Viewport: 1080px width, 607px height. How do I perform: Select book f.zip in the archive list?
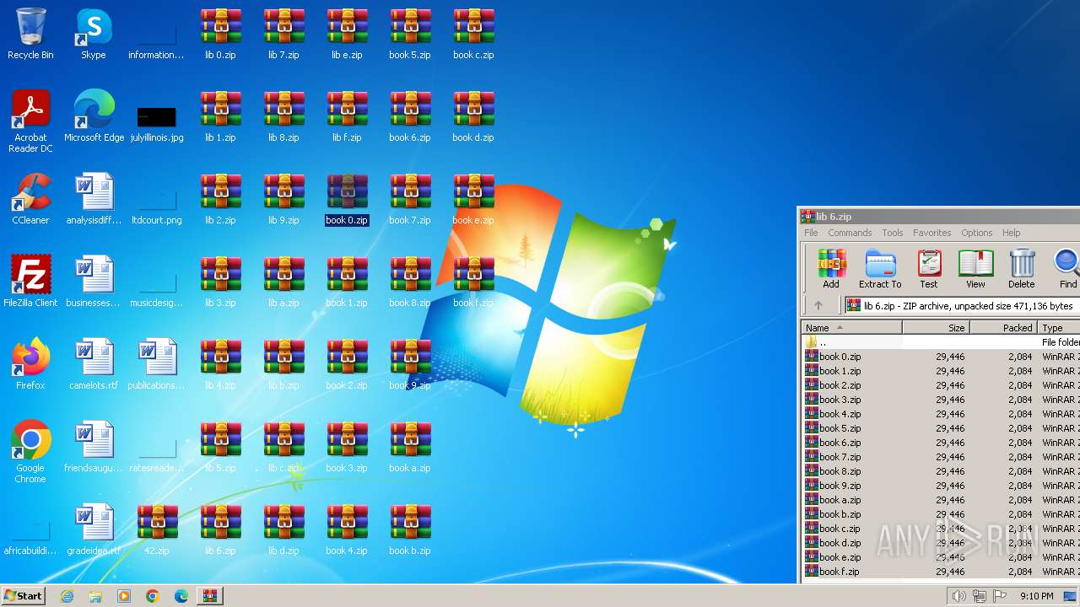tap(941, 572)
